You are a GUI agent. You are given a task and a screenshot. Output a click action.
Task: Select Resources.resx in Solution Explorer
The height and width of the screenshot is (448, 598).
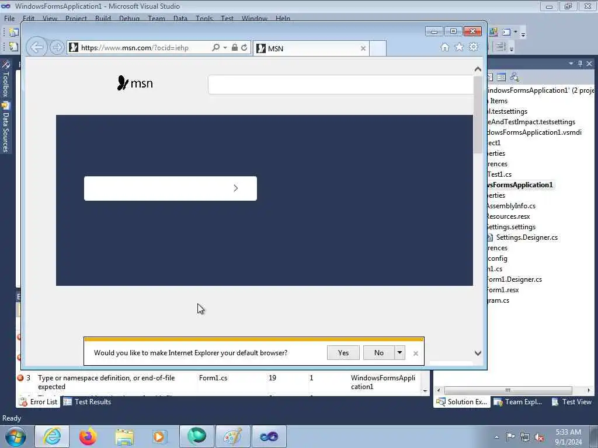[509, 216]
